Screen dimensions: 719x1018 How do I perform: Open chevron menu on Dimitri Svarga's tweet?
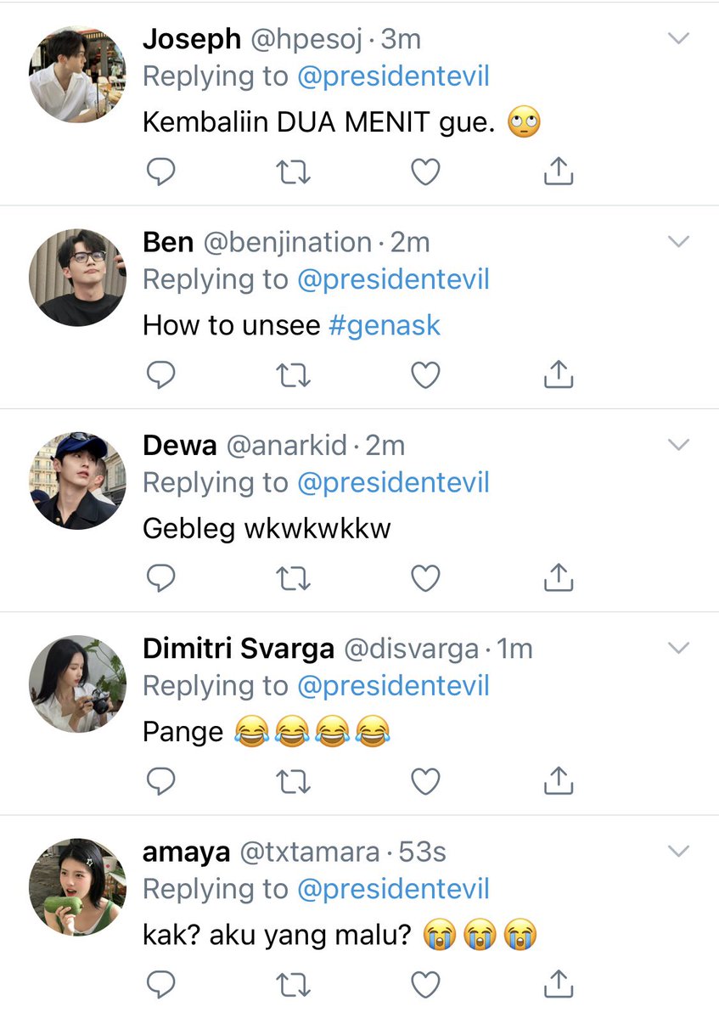pos(678,648)
